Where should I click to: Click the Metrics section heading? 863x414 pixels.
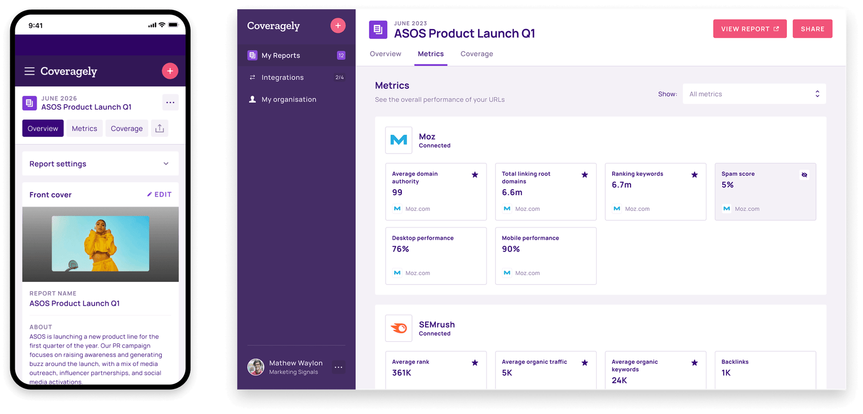[392, 85]
